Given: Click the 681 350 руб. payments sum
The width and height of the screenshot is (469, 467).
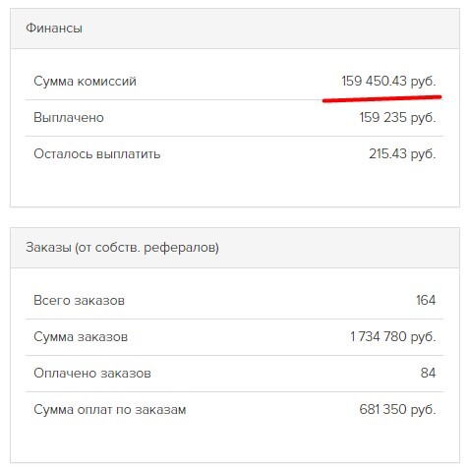Looking at the screenshot, I should click(397, 409).
